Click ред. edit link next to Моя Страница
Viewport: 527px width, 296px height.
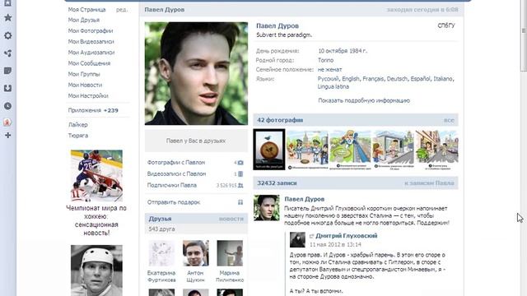coord(122,10)
